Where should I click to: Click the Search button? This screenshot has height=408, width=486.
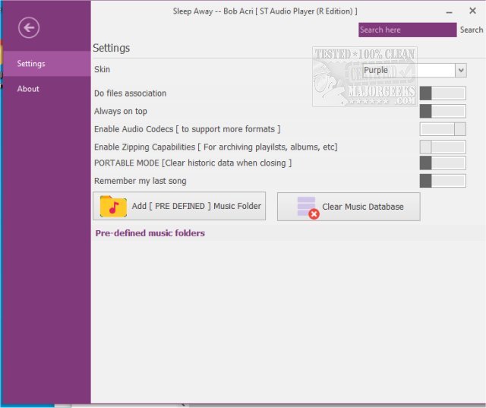(x=472, y=30)
